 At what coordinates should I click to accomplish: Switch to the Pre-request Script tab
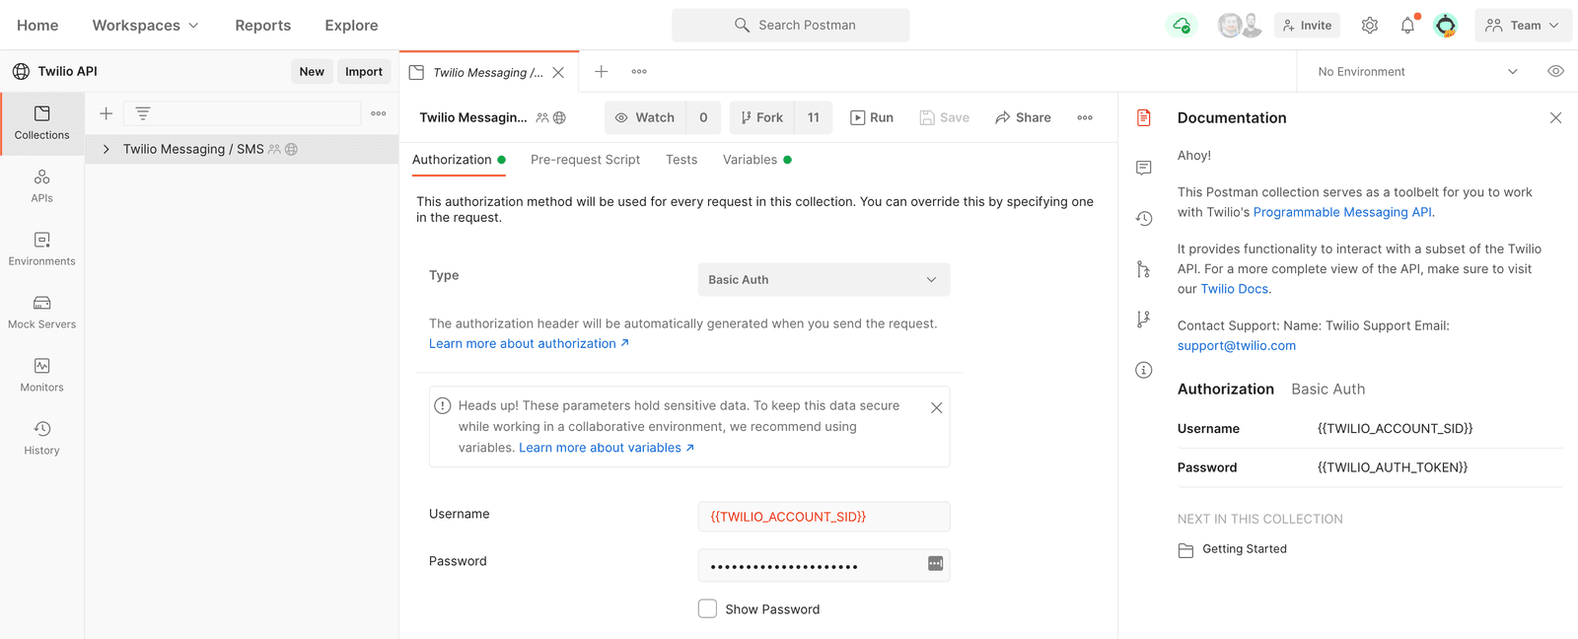(x=585, y=160)
